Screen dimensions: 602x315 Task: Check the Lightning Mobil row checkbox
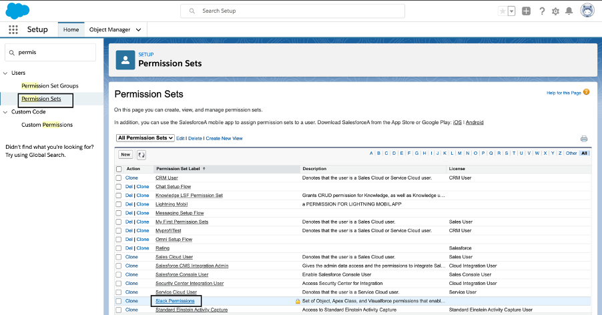(x=119, y=204)
